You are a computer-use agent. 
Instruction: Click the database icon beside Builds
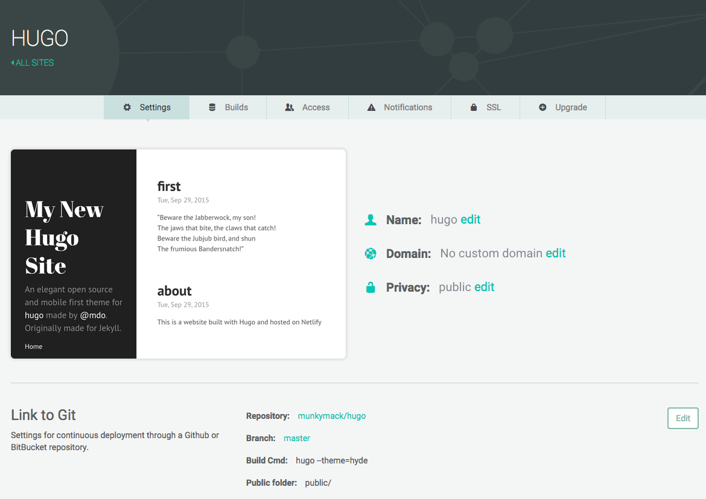(x=212, y=107)
